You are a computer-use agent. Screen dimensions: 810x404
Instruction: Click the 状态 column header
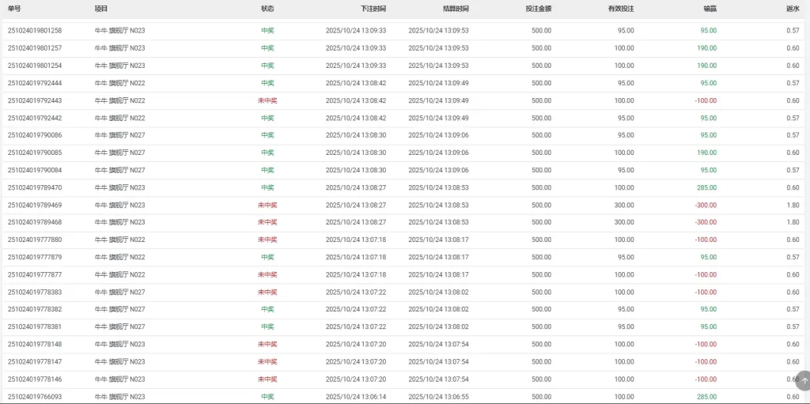coord(267,9)
